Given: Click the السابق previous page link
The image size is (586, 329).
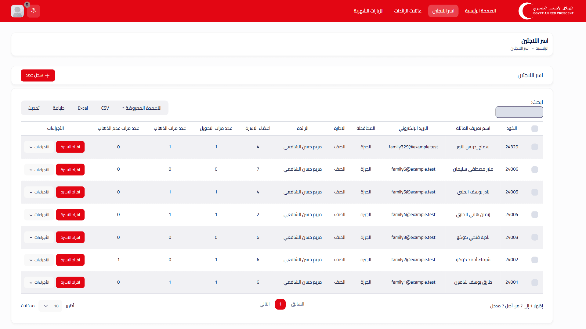Looking at the screenshot, I should click(x=298, y=304).
